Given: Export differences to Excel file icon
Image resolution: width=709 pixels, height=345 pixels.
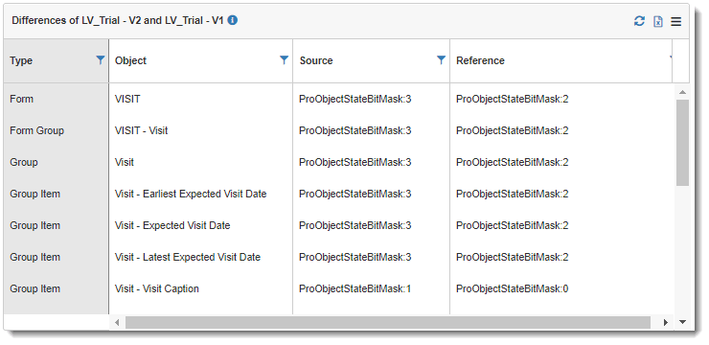Looking at the screenshot, I should (x=658, y=21).
